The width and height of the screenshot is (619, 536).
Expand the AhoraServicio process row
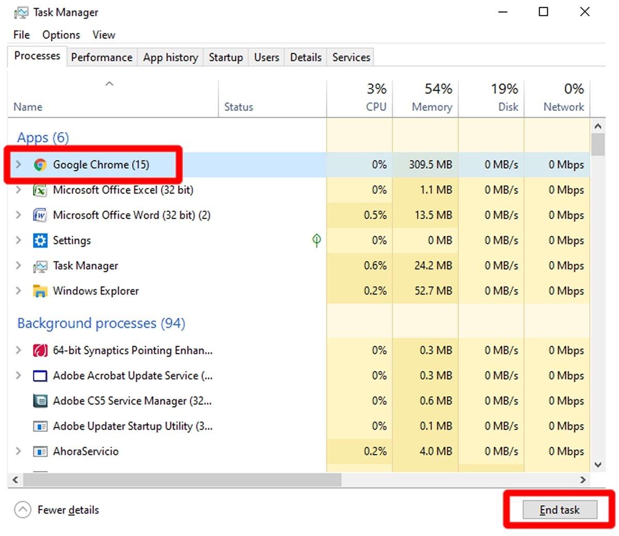click(x=19, y=451)
